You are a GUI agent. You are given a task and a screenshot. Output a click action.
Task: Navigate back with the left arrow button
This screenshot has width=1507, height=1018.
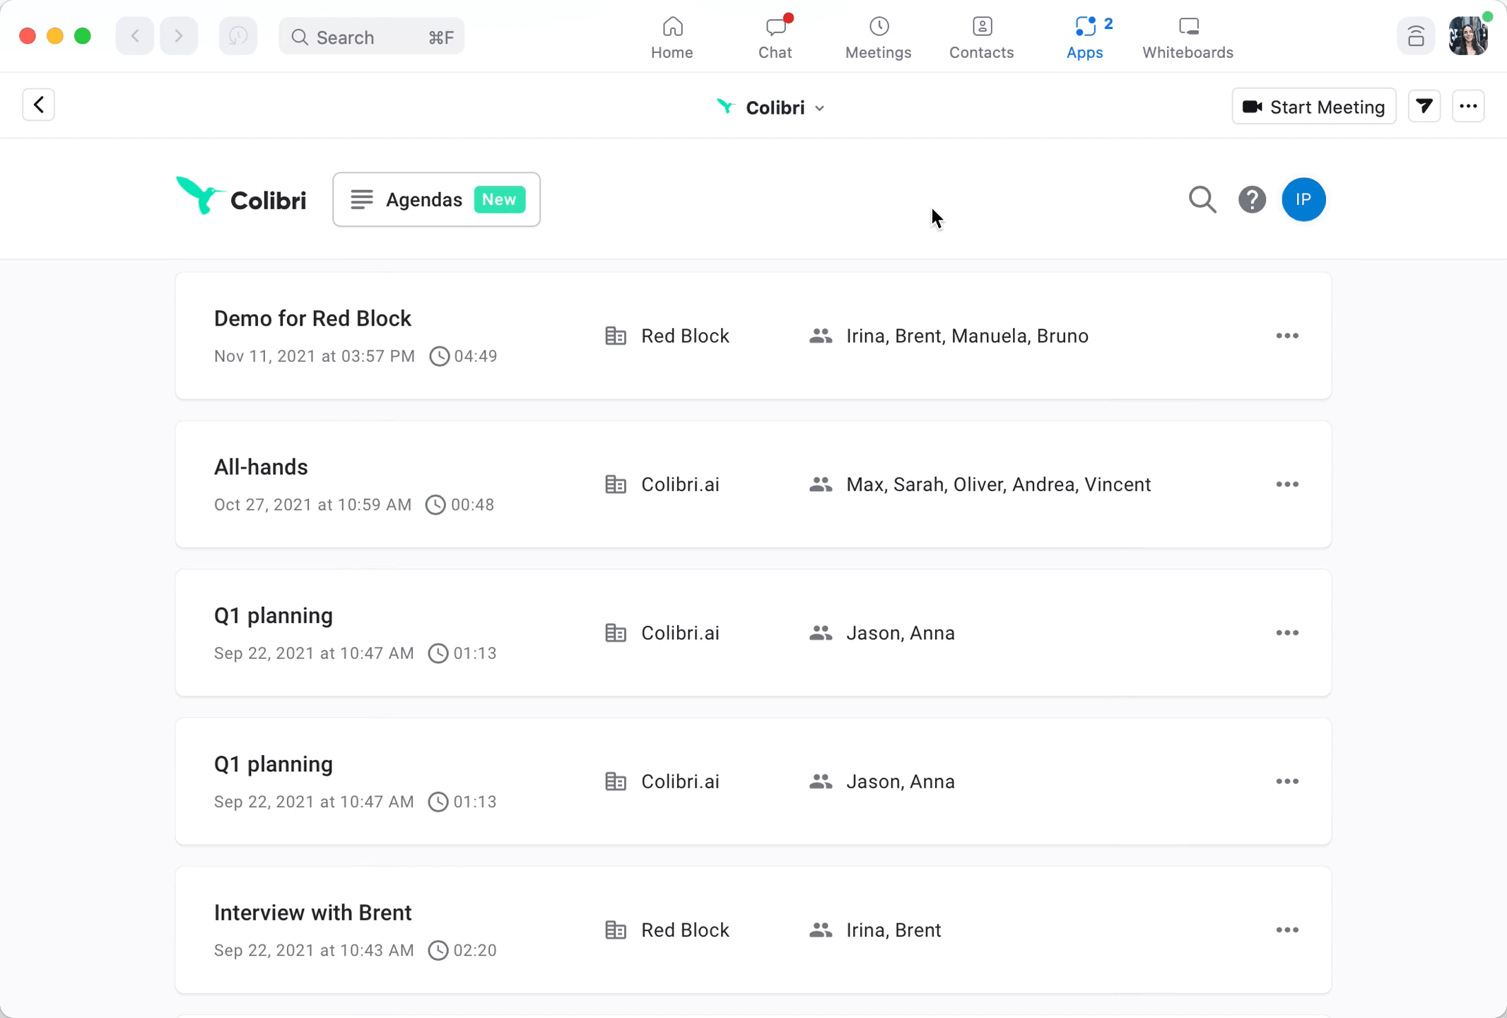pos(135,36)
